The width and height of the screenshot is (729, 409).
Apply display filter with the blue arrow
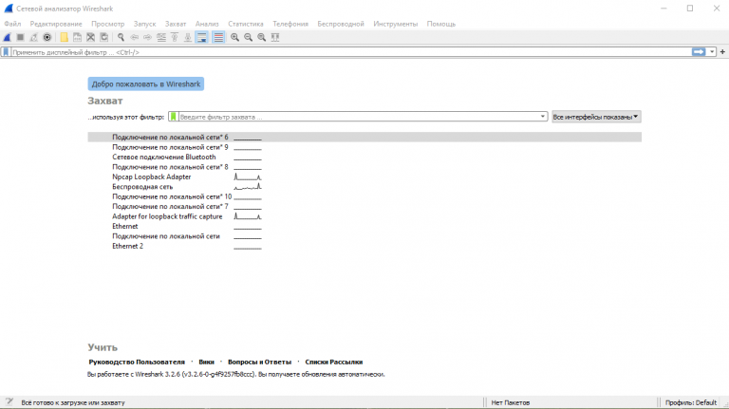699,52
